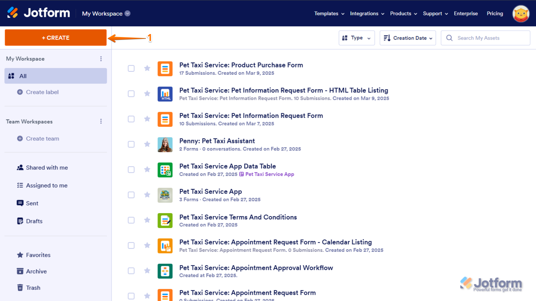Select the Terms And Conditions checkbox

[x=131, y=220]
